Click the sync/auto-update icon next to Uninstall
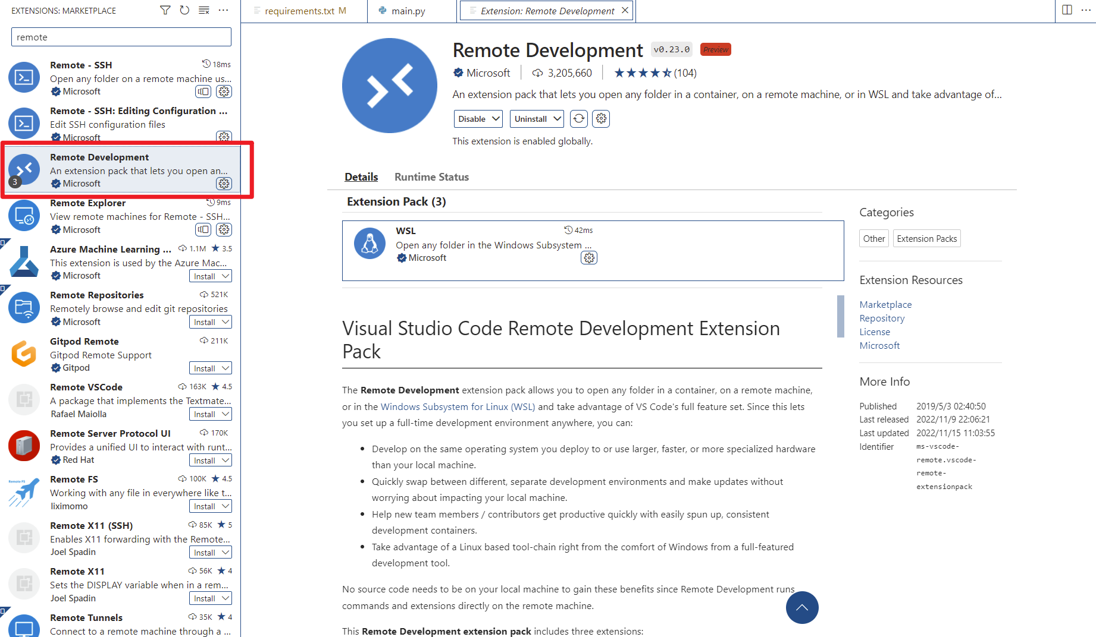 tap(579, 119)
